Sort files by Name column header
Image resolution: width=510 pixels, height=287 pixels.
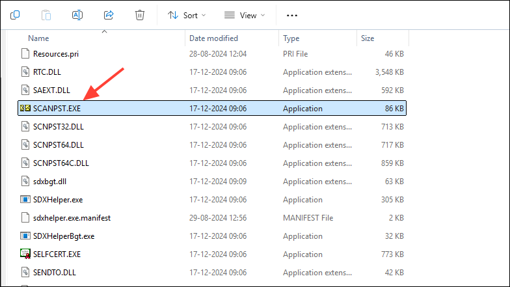coord(39,38)
